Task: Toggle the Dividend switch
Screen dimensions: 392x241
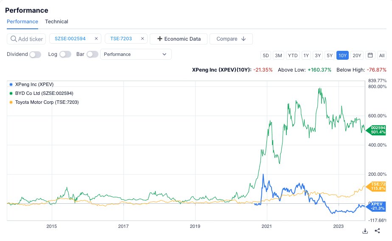Action: (35, 54)
